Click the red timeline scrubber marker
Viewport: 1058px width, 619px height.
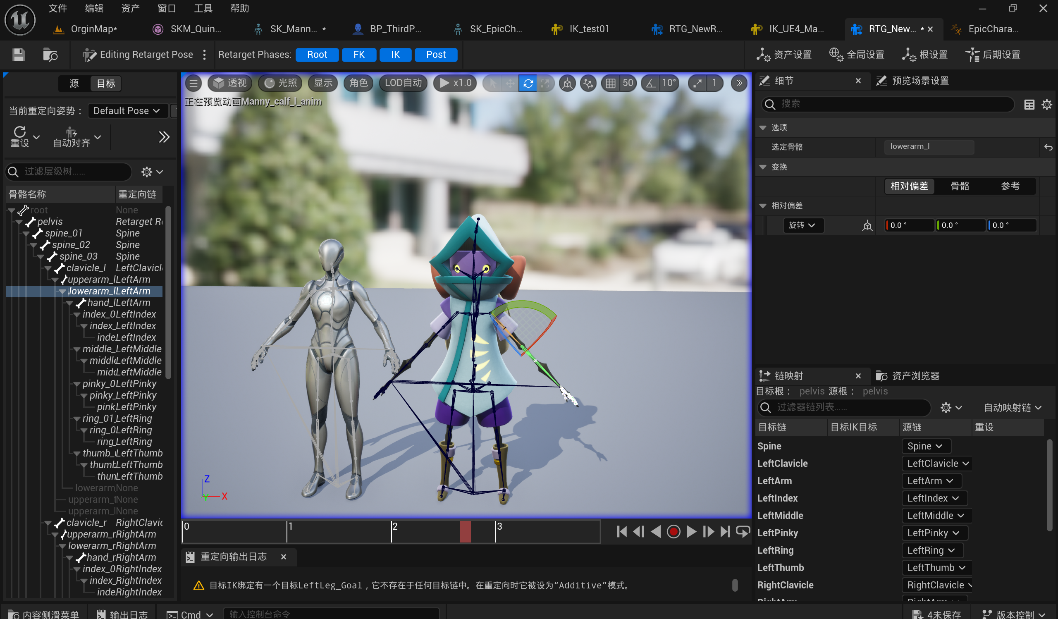(465, 532)
